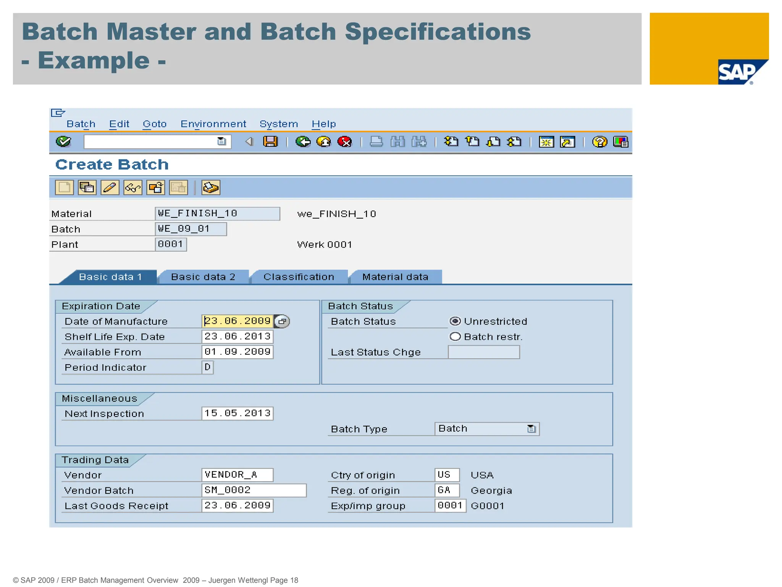The image size is (782, 587).
Task: Click the Change pencil icon
Action: tap(110, 188)
